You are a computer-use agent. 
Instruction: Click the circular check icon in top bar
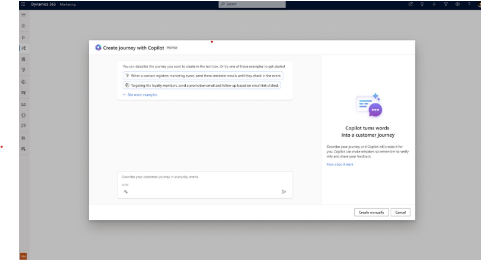coord(410,4)
